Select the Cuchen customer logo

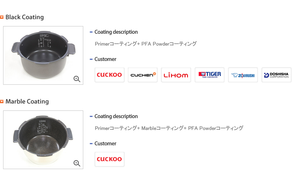[143, 75]
